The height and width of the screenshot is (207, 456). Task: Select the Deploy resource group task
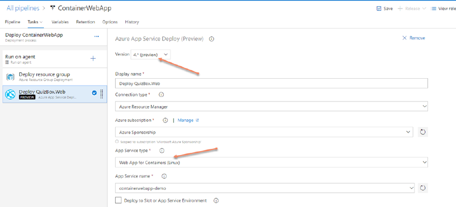(55, 76)
